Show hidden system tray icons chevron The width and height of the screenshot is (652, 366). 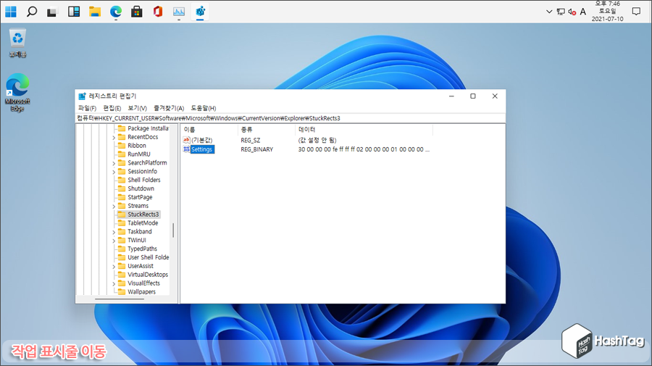point(549,12)
